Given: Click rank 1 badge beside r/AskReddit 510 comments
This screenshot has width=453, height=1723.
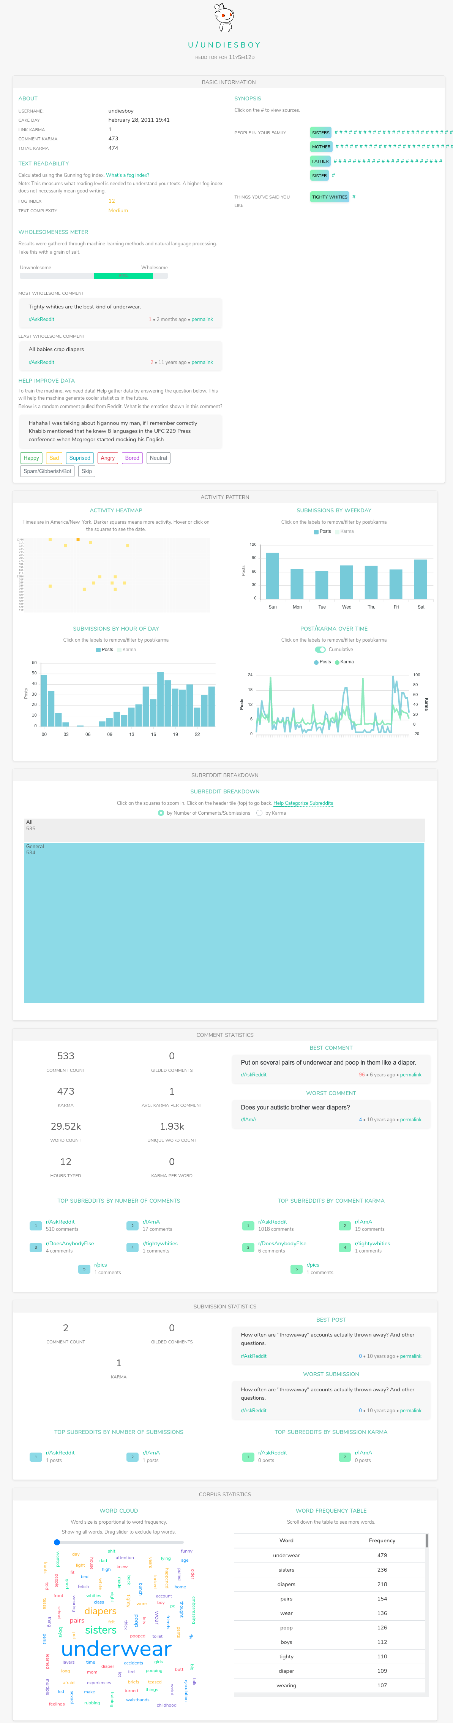Looking at the screenshot, I should pos(36,1225).
